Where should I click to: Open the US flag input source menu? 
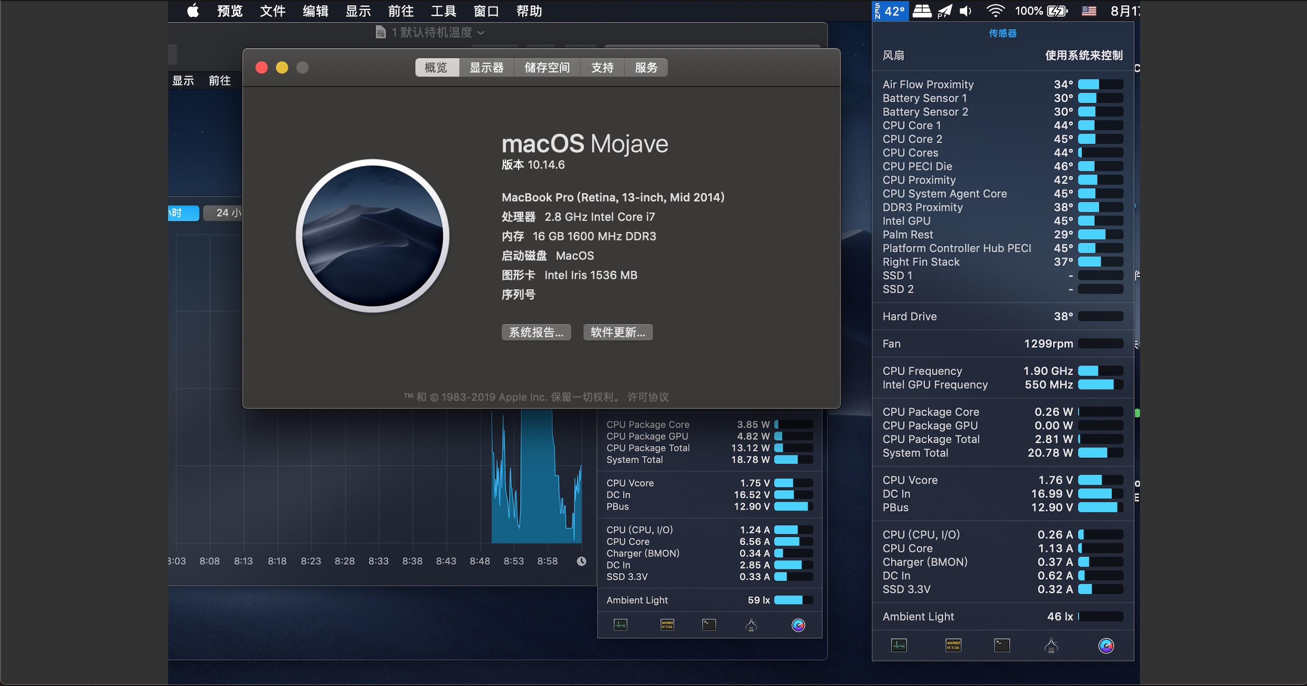[1089, 11]
